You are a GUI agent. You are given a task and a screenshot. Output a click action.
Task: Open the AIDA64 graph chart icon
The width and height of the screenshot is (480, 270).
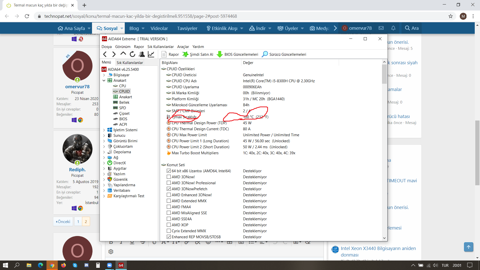coord(151,54)
